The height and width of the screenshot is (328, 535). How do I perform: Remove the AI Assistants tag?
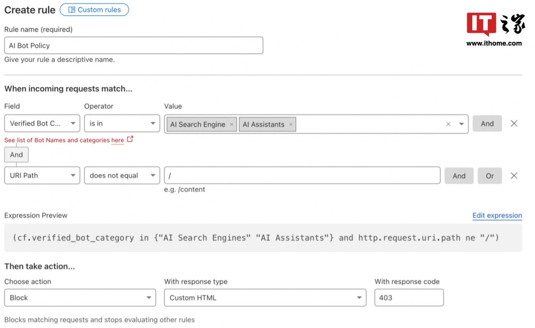click(291, 124)
